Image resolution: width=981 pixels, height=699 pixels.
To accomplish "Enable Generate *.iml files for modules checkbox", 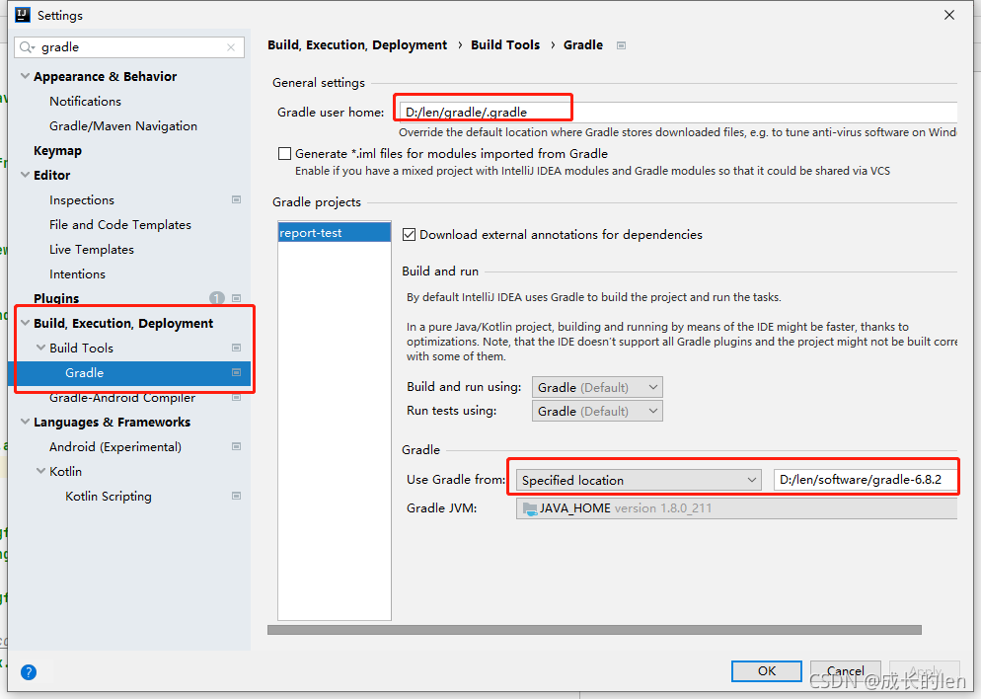I will tap(284, 153).
